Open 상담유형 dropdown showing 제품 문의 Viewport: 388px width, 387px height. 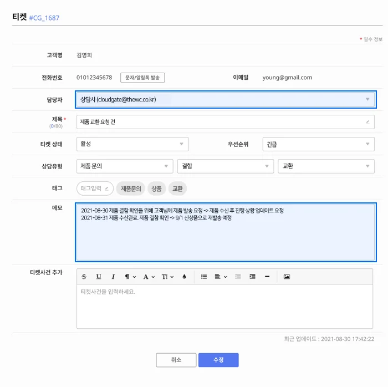point(125,166)
